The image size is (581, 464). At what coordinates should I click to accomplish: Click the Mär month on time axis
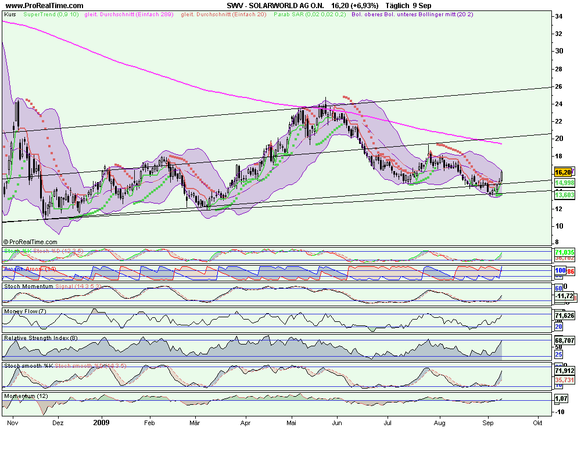195,423
